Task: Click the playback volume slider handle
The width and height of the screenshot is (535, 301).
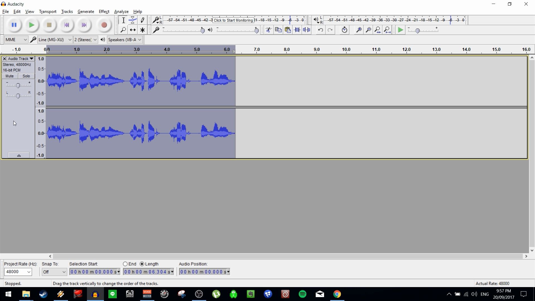Action: click(257, 30)
